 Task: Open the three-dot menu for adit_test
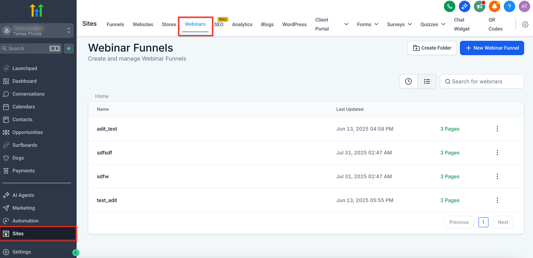[x=497, y=129]
